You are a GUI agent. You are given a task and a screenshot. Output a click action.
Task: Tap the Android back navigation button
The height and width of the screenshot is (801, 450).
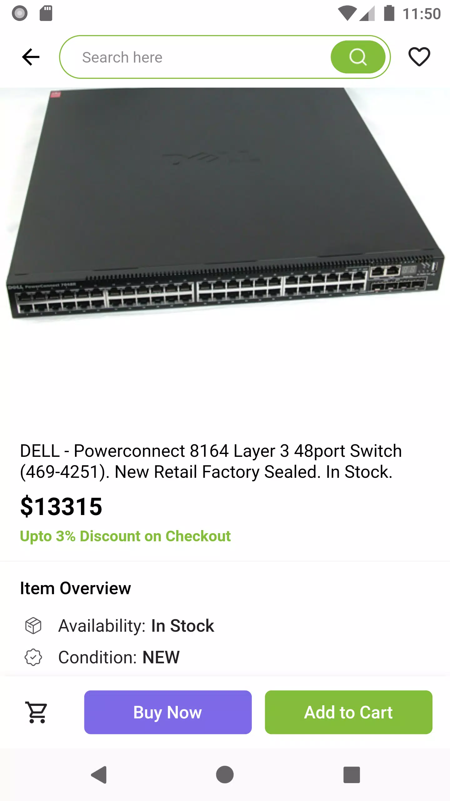pos(99,775)
